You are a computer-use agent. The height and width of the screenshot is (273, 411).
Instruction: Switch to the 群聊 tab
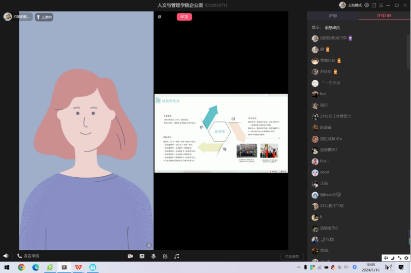tap(333, 16)
